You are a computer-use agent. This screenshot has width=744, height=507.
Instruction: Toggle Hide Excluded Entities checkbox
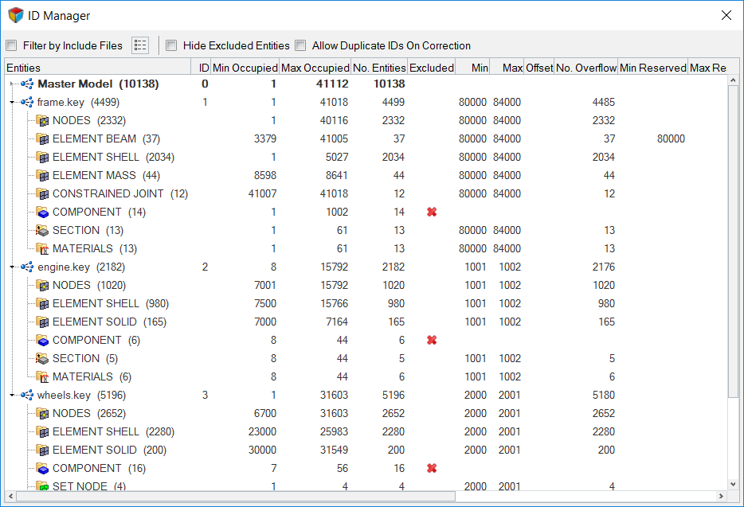[171, 45]
